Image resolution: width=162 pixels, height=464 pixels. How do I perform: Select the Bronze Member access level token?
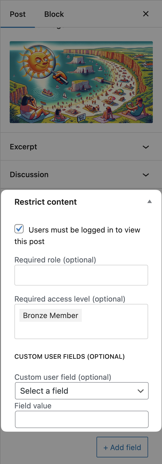[x=51, y=315]
